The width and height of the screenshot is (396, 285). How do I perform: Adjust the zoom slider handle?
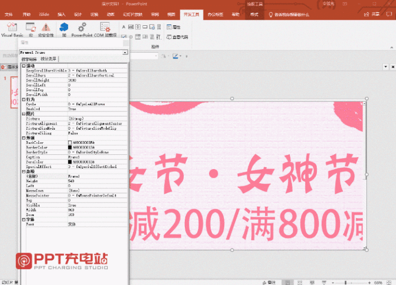point(345,283)
